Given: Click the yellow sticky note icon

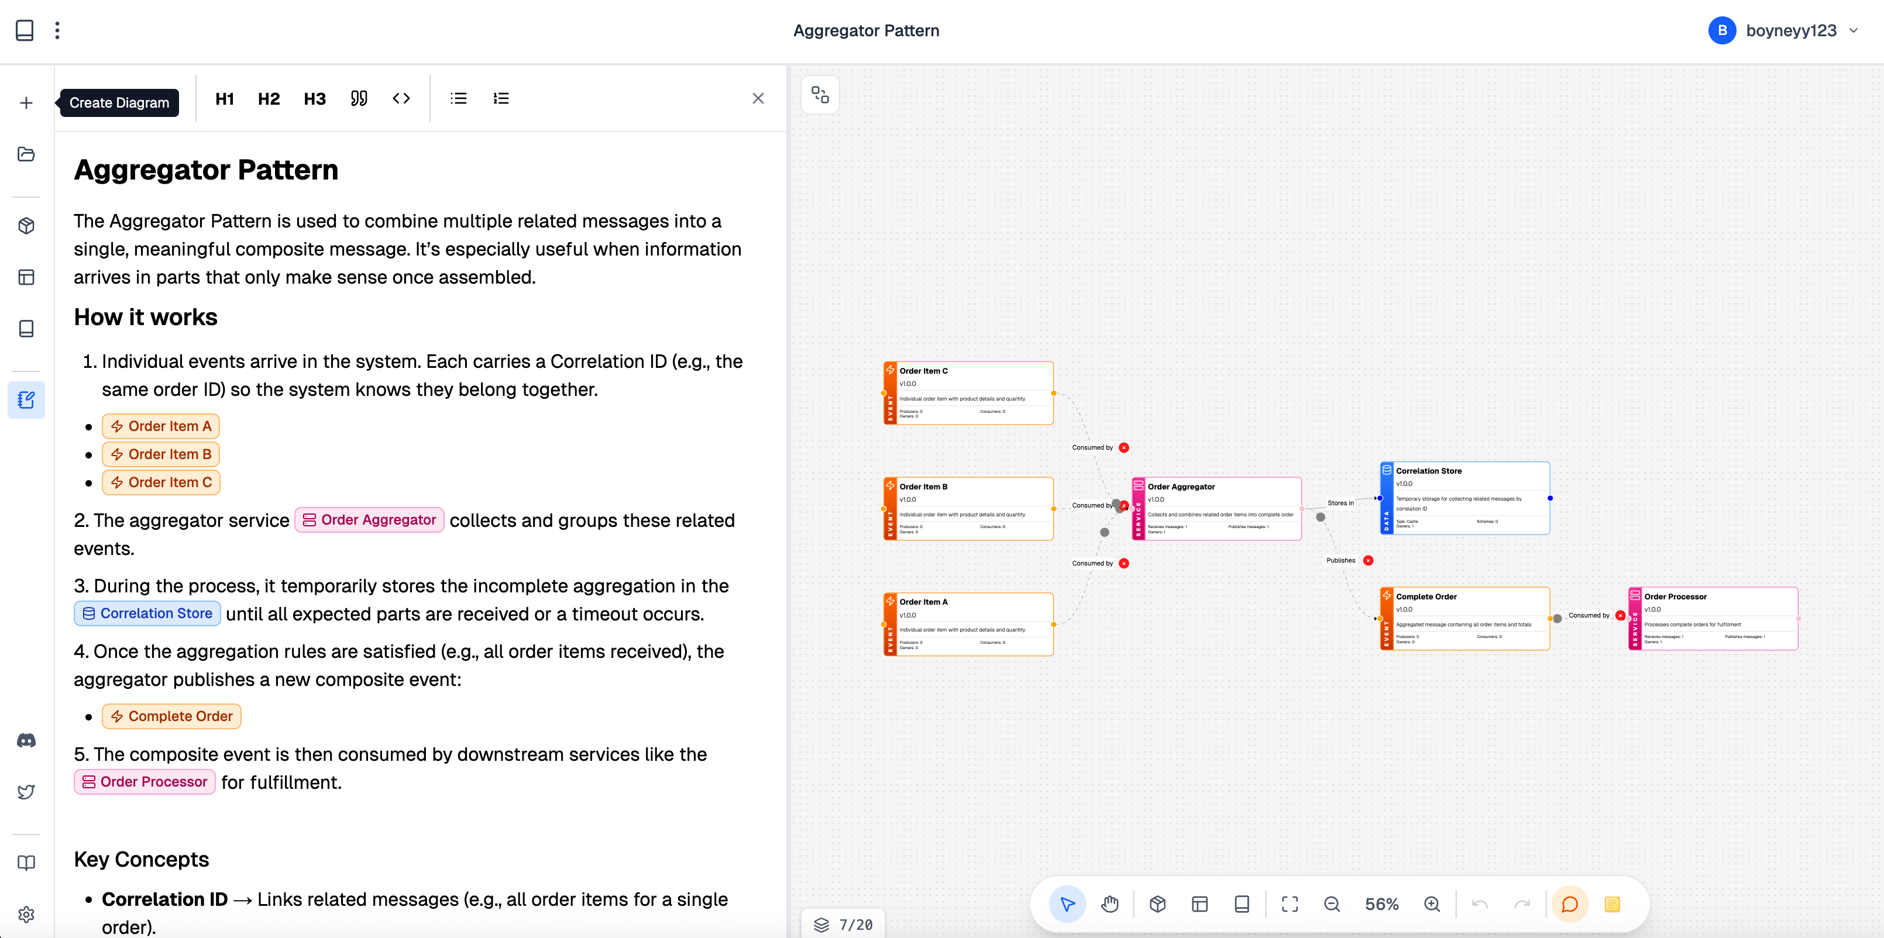Looking at the screenshot, I should (1611, 903).
